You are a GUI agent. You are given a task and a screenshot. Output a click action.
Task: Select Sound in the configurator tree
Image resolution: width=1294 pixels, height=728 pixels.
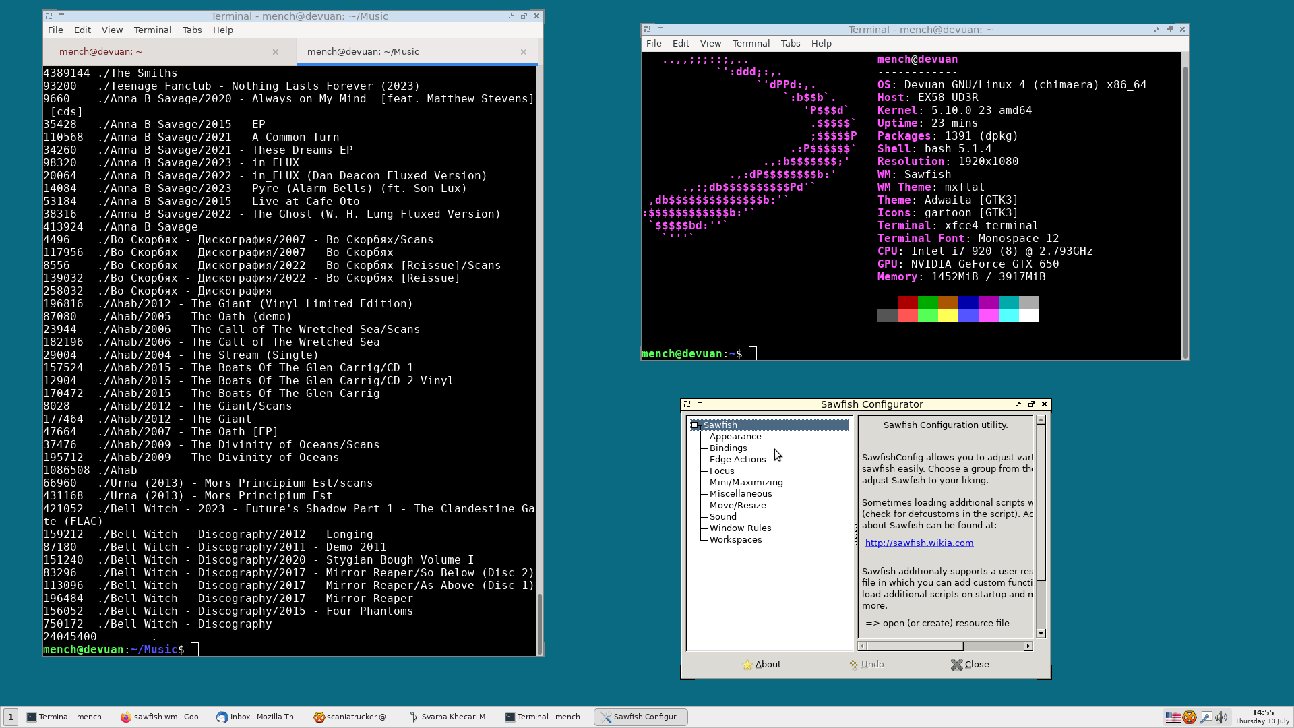[722, 517]
